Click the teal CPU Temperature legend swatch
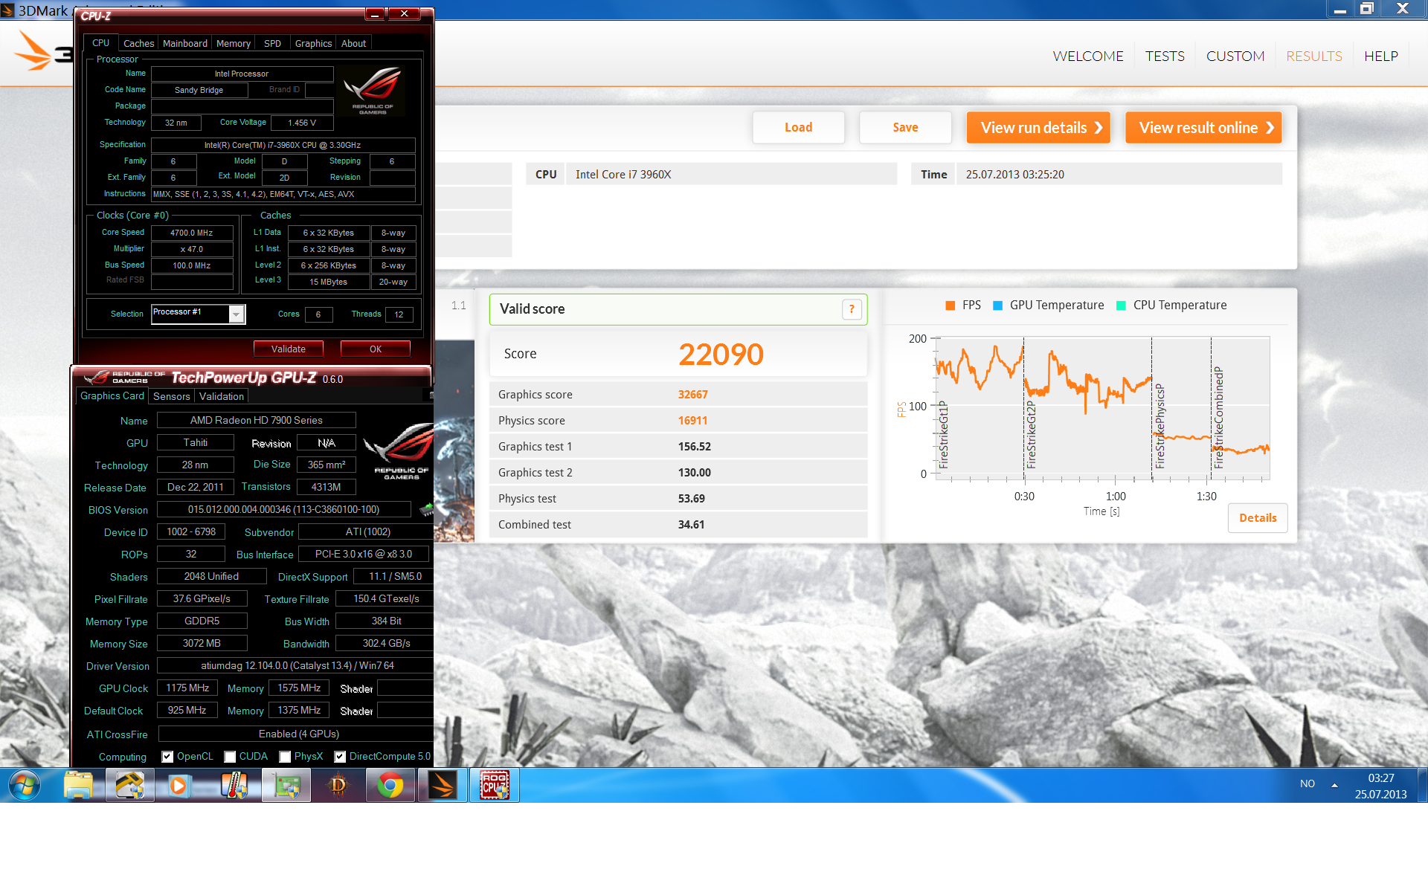Image resolution: width=1428 pixels, height=892 pixels. coord(1121,306)
